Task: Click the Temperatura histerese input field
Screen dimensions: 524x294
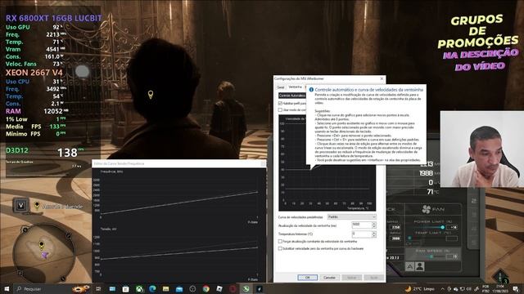Action: pos(362,234)
